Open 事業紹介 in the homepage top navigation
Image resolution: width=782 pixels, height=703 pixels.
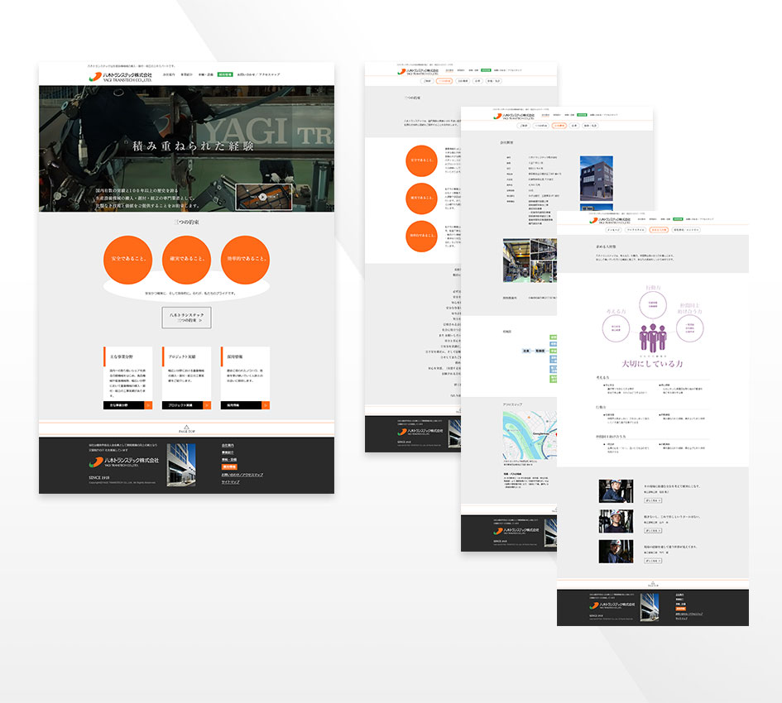pyautogui.click(x=187, y=74)
